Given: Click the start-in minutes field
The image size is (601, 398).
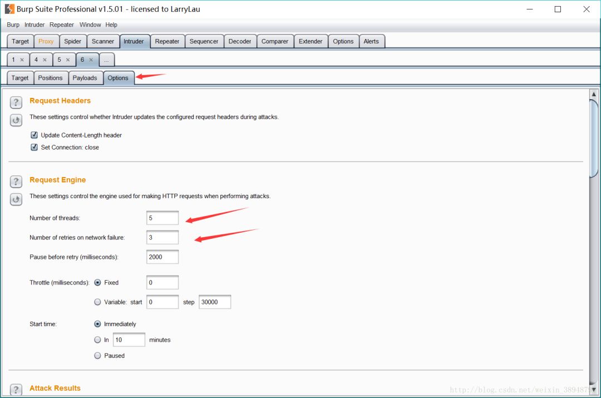Looking at the screenshot, I should coord(129,340).
